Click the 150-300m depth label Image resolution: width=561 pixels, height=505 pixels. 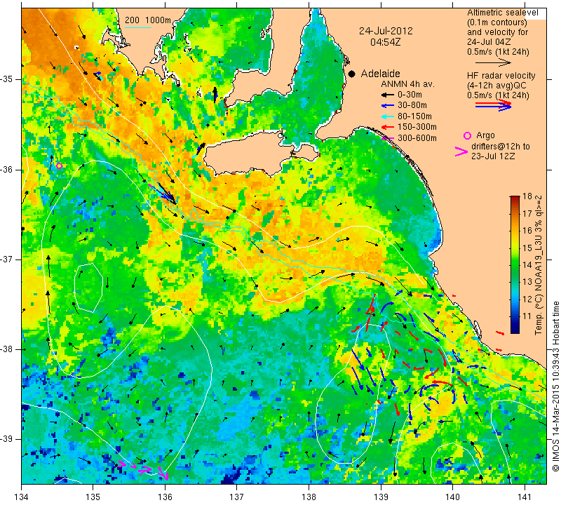point(417,127)
